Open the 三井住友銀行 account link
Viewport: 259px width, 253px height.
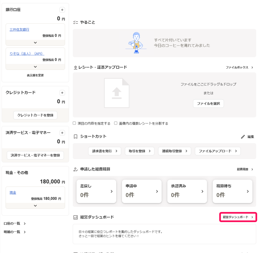(19, 29)
